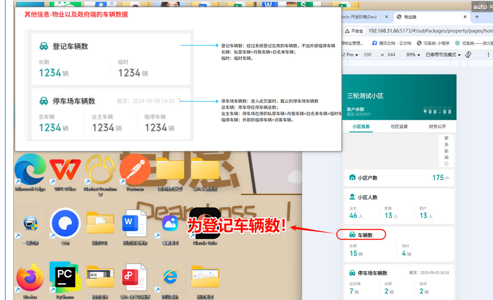Click the viewport width field showing 390
The width and height of the screenshot is (493, 300).
point(367,55)
